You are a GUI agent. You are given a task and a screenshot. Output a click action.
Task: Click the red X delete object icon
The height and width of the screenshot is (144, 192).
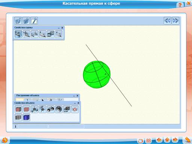tap(75, 109)
